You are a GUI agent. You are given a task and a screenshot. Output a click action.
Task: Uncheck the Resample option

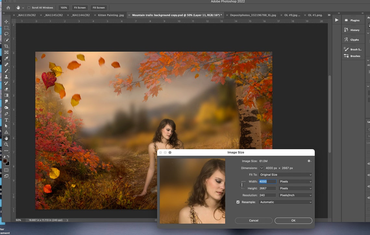click(x=238, y=202)
